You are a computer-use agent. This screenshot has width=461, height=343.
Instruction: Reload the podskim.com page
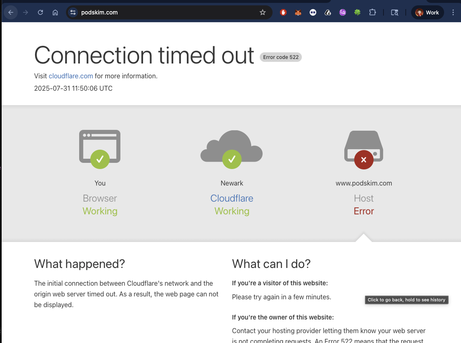pyautogui.click(x=40, y=12)
